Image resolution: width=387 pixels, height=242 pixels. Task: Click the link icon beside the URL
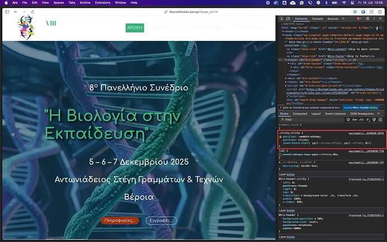[166, 12]
